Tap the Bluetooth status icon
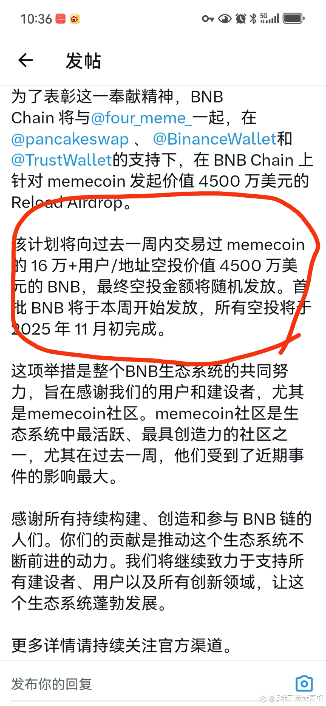 click(253, 19)
